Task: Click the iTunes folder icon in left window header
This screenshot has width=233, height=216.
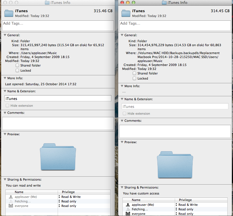Action: (9, 13)
